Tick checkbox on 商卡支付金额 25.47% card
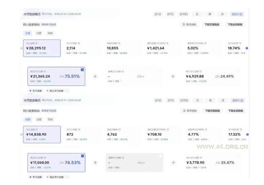264x185 pixels. click(239, 156)
